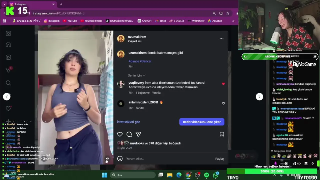The height and width of the screenshot is (180, 320).
Task: Go to the previous post arrow
Action: [7, 96]
